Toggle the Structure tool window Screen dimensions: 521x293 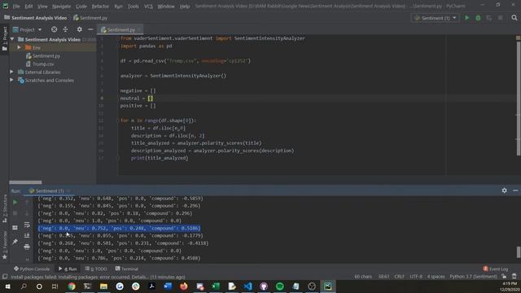point(5,208)
